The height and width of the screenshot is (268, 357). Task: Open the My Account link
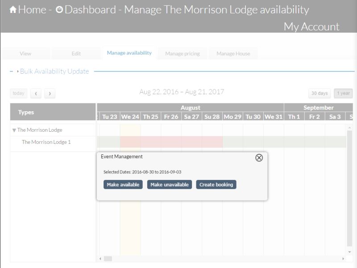point(312,27)
